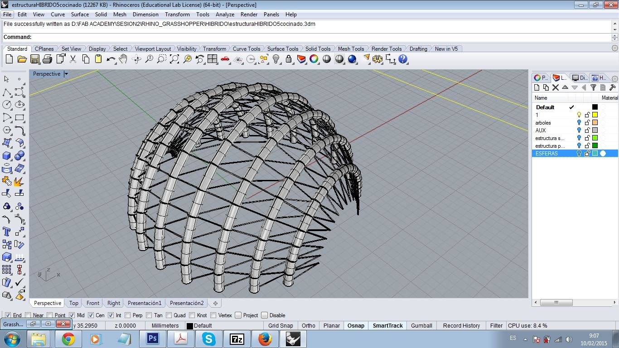Open the Surface menu

(x=80, y=14)
